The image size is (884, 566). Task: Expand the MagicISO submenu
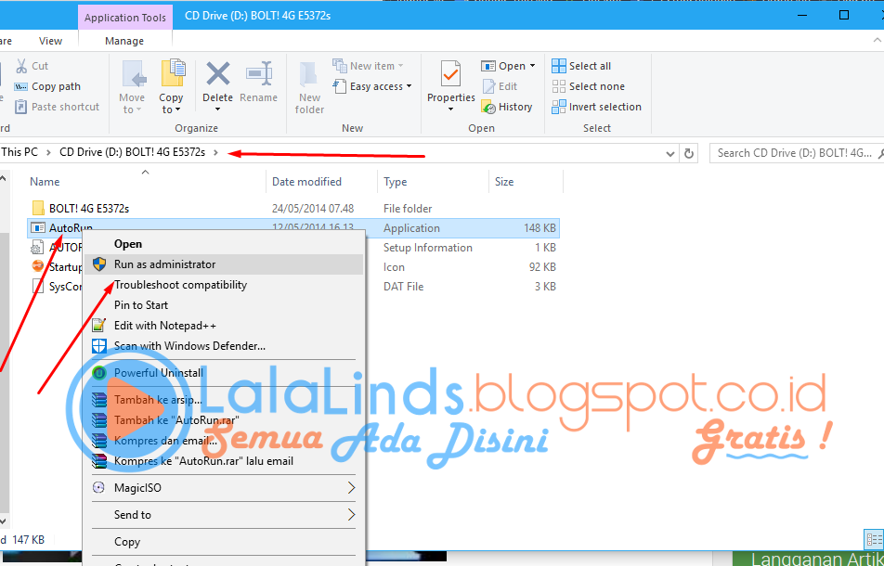(x=224, y=488)
